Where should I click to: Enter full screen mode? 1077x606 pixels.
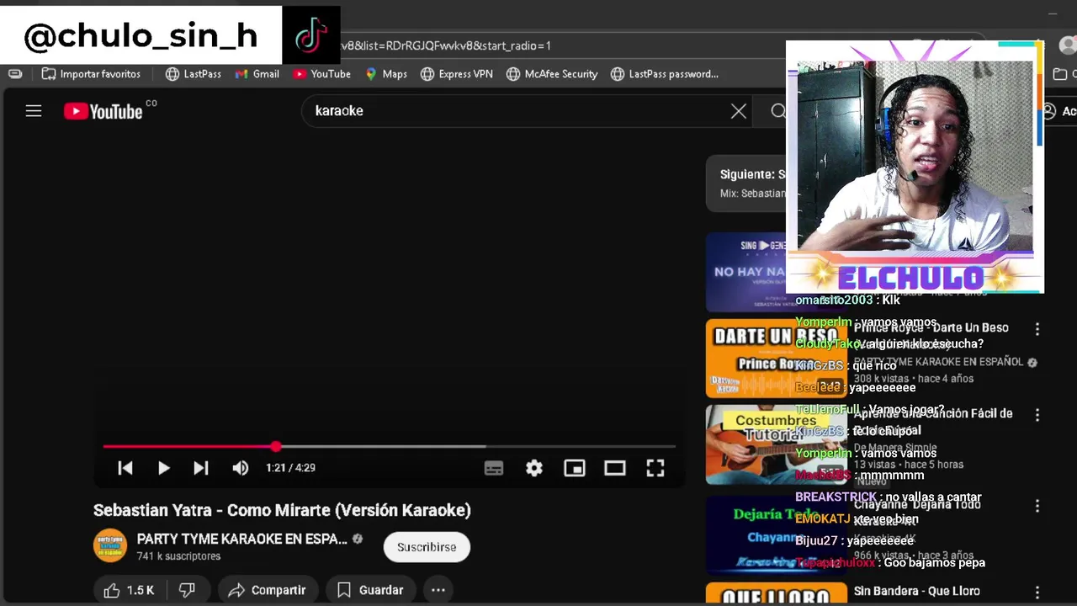655,468
